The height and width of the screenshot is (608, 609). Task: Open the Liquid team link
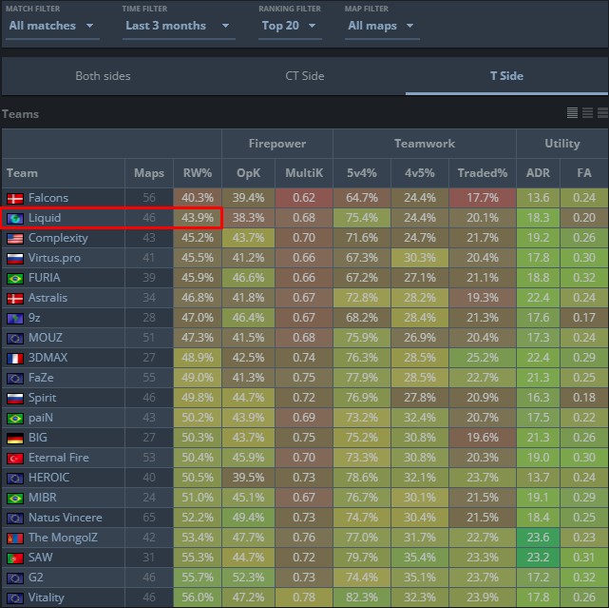(x=45, y=218)
